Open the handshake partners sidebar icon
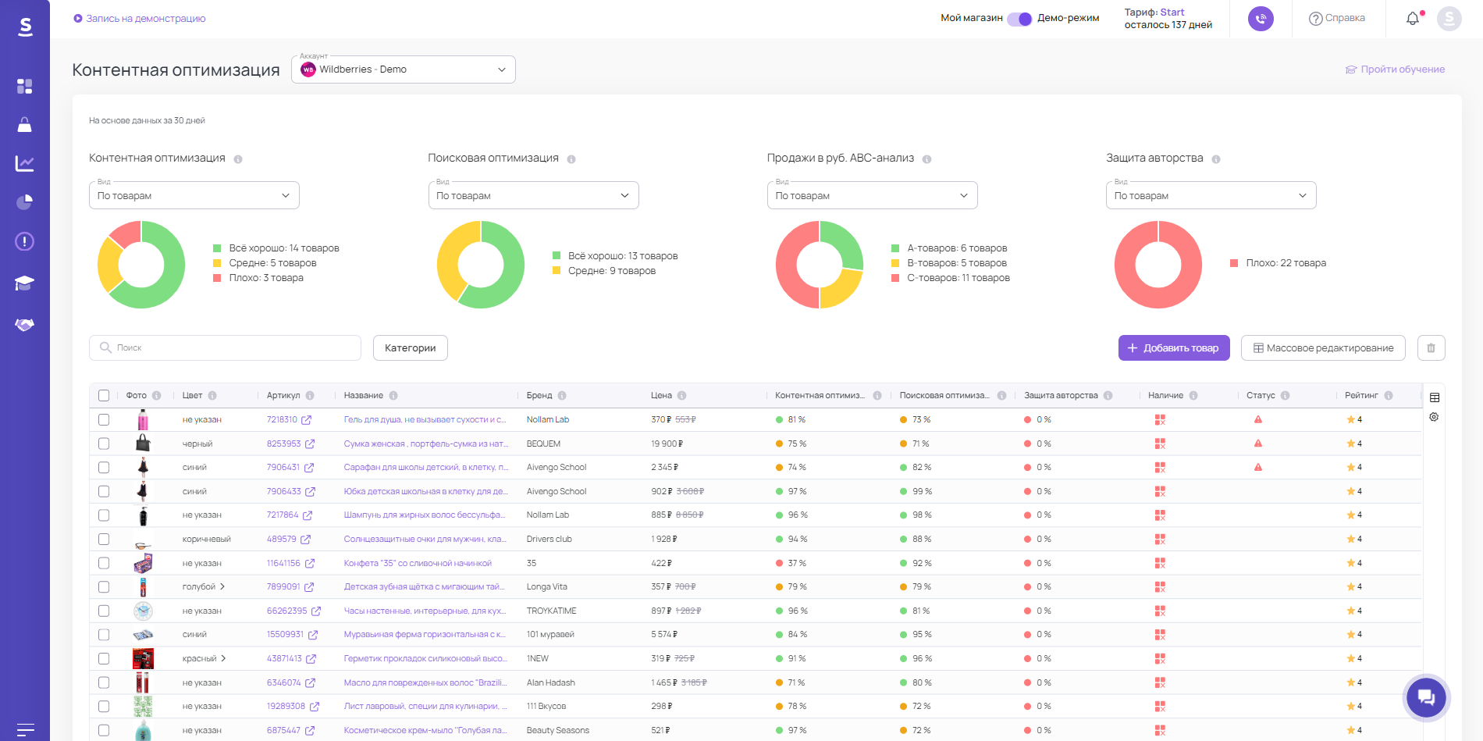The height and width of the screenshot is (741, 1483). click(x=25, y=325)
